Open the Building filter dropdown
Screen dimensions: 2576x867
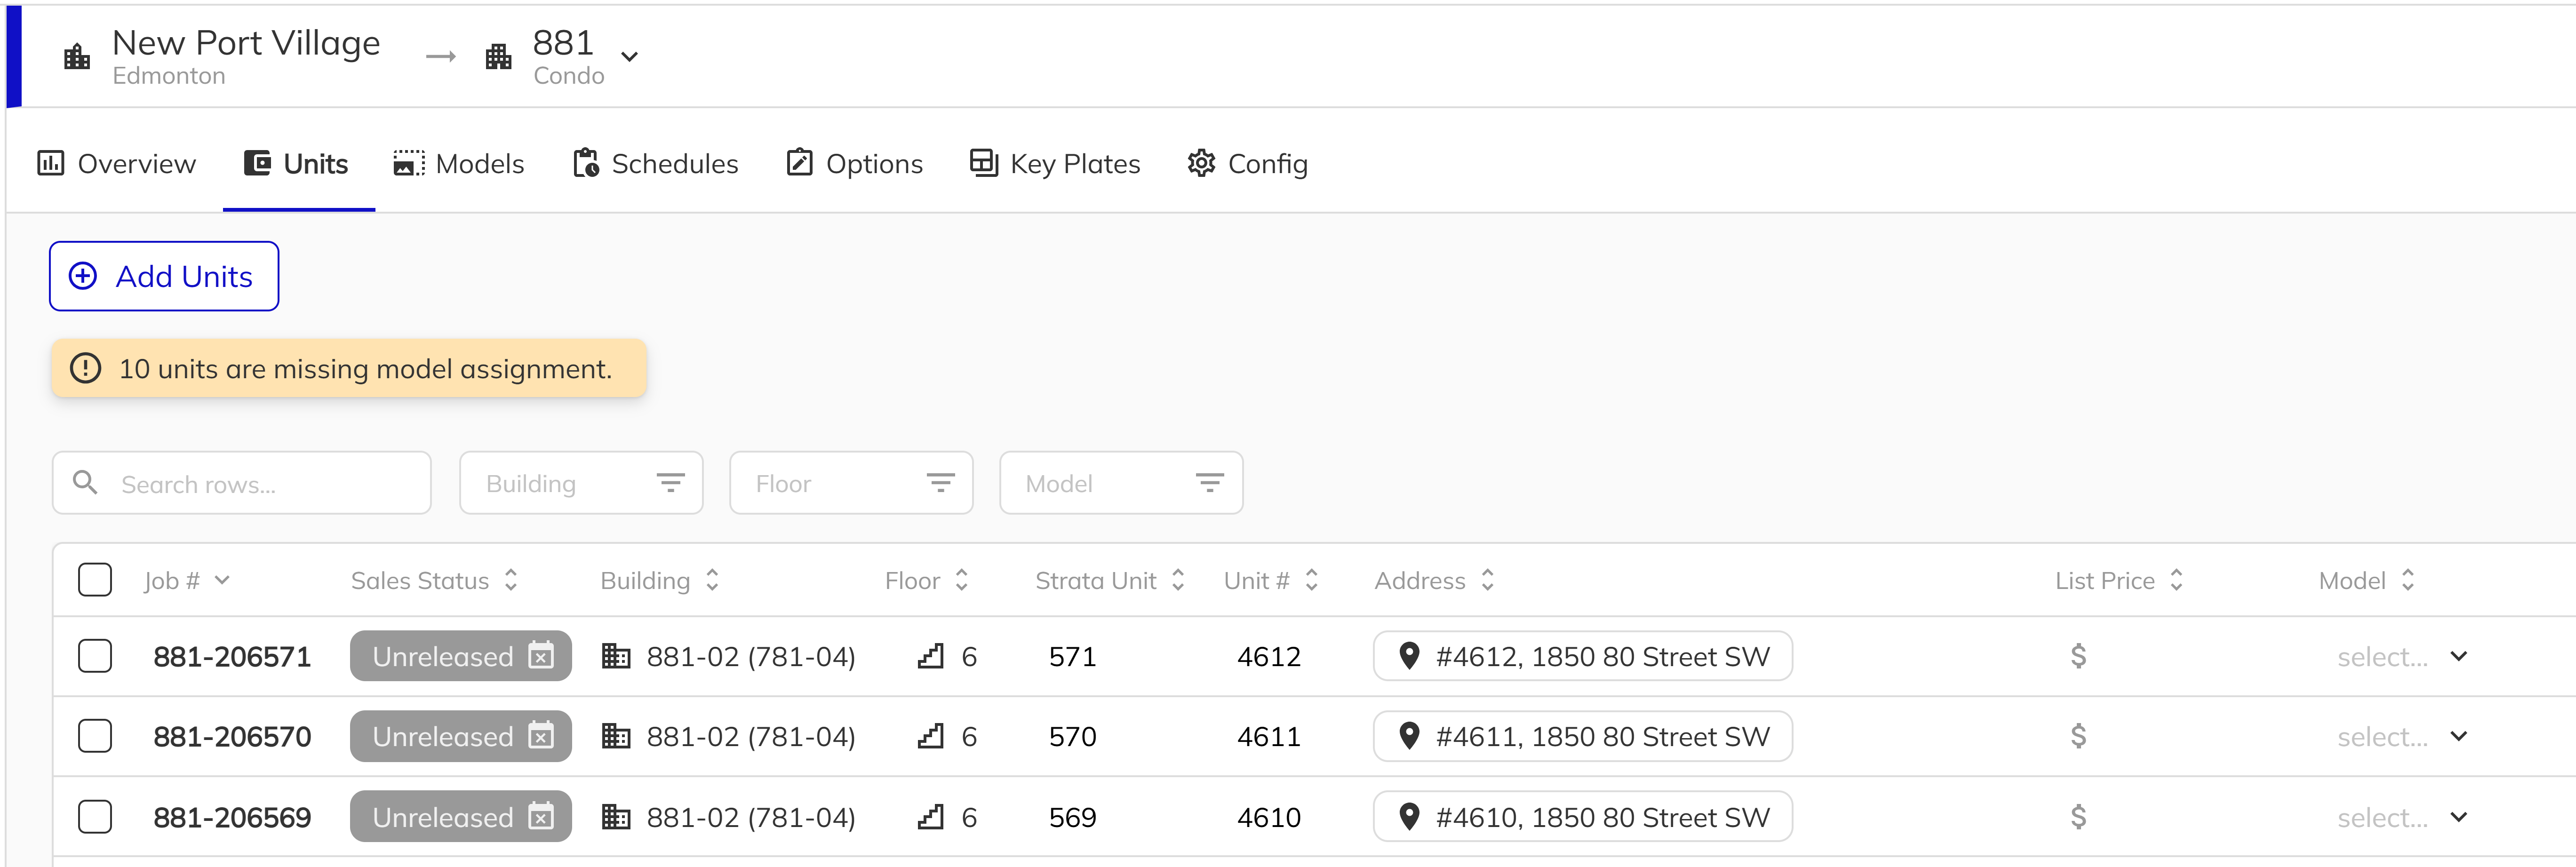coord(581,483)
